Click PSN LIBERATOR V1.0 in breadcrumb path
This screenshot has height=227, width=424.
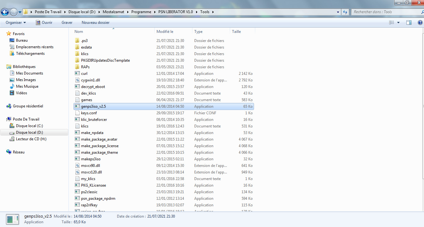pos(175,12)
